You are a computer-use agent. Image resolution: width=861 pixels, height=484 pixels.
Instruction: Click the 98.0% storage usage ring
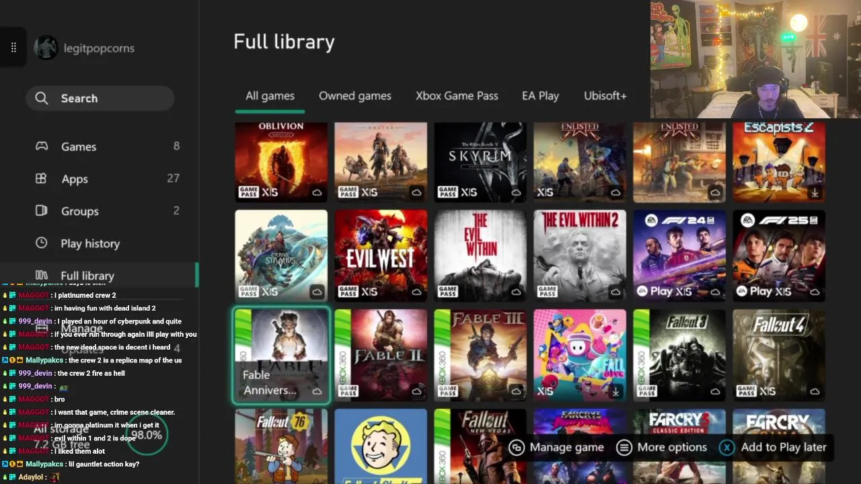point(146,435)
